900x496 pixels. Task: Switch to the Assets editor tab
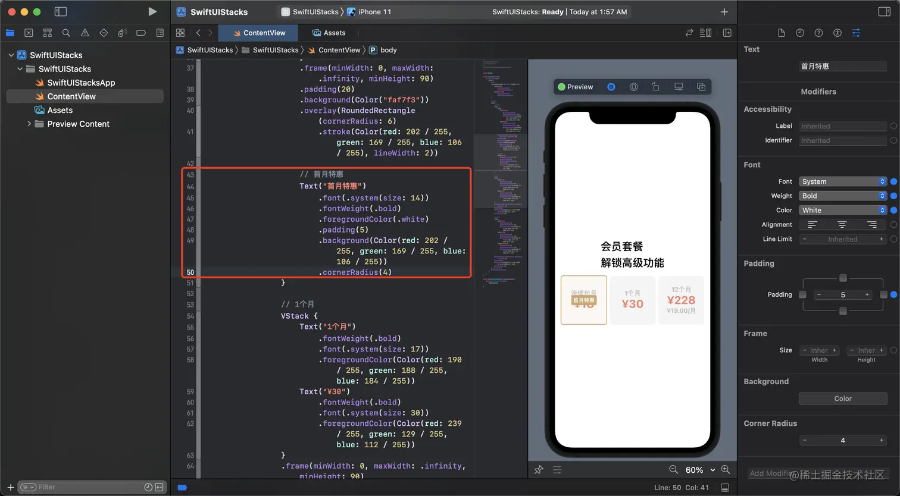coord(329,33)
